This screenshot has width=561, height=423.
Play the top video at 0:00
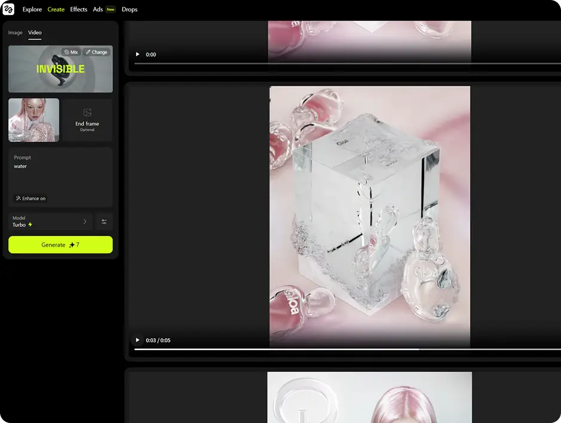pyautogui.click(x=137, y=54)
